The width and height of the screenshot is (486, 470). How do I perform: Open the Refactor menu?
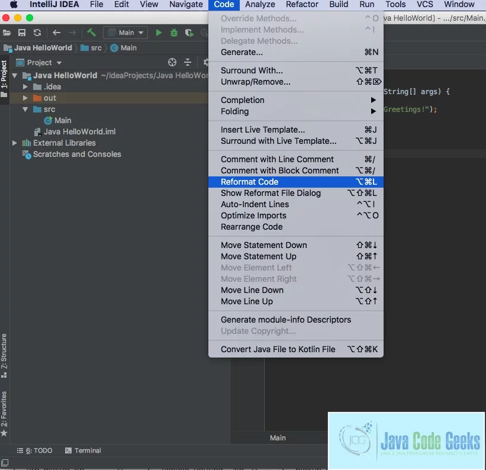302,4
